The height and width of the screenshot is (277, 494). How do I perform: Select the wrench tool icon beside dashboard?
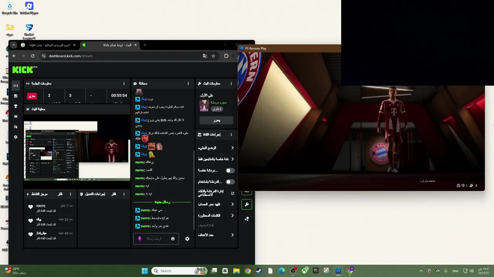point(247,204)
